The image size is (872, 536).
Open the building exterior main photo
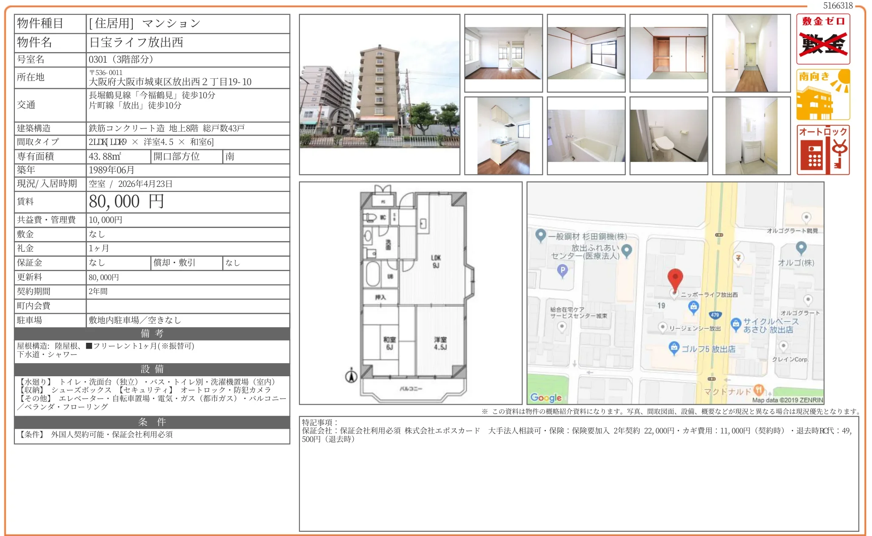click(x=379, y=94)
